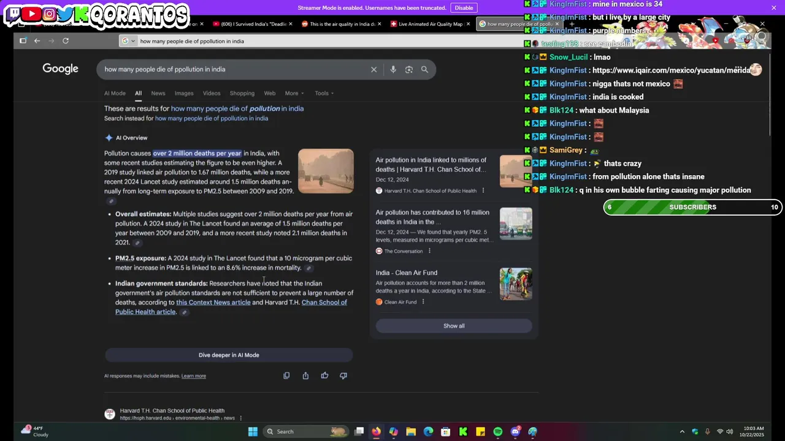
Task: Click the source link icon after Overall estimates
Action: (x=137, y=243)
